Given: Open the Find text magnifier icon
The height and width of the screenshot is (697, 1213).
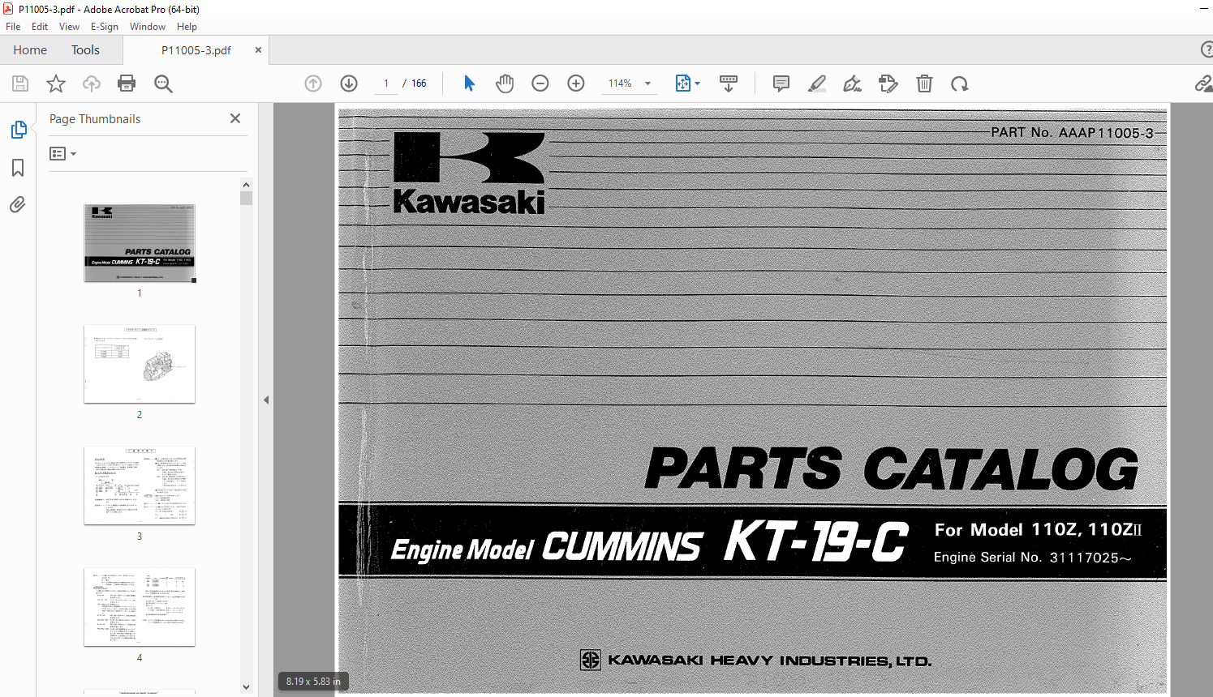Looking at the screenshot, I should tap(163, 83).
